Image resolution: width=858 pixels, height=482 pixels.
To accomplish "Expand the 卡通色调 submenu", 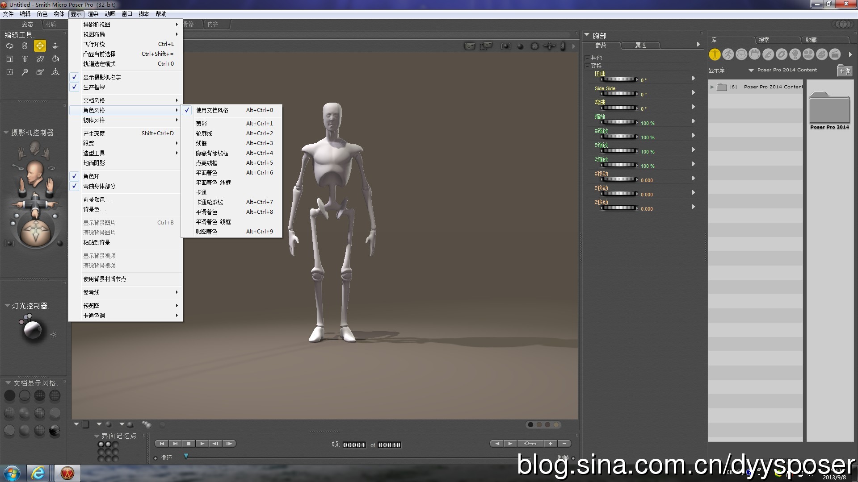I will pos(94,315).
